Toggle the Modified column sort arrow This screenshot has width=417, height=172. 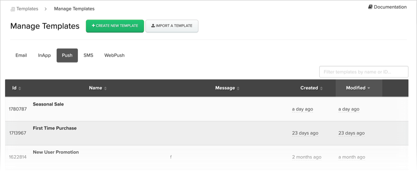coord(369,88)
